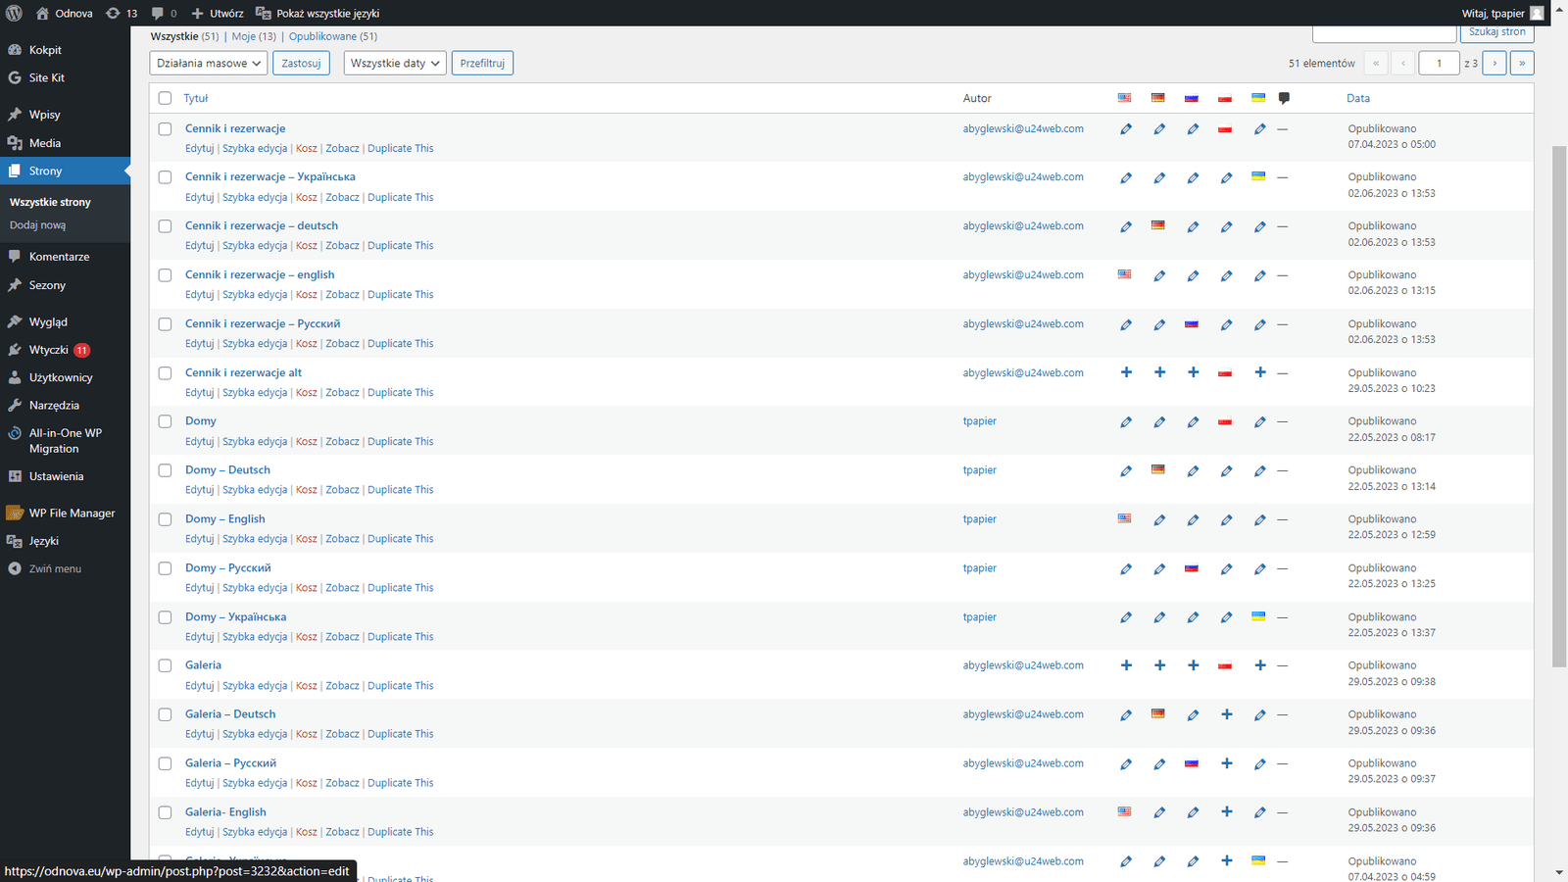Click the Polish flag for Cennik i rezerwacje
The image size is (1568, 882).
1225,129
